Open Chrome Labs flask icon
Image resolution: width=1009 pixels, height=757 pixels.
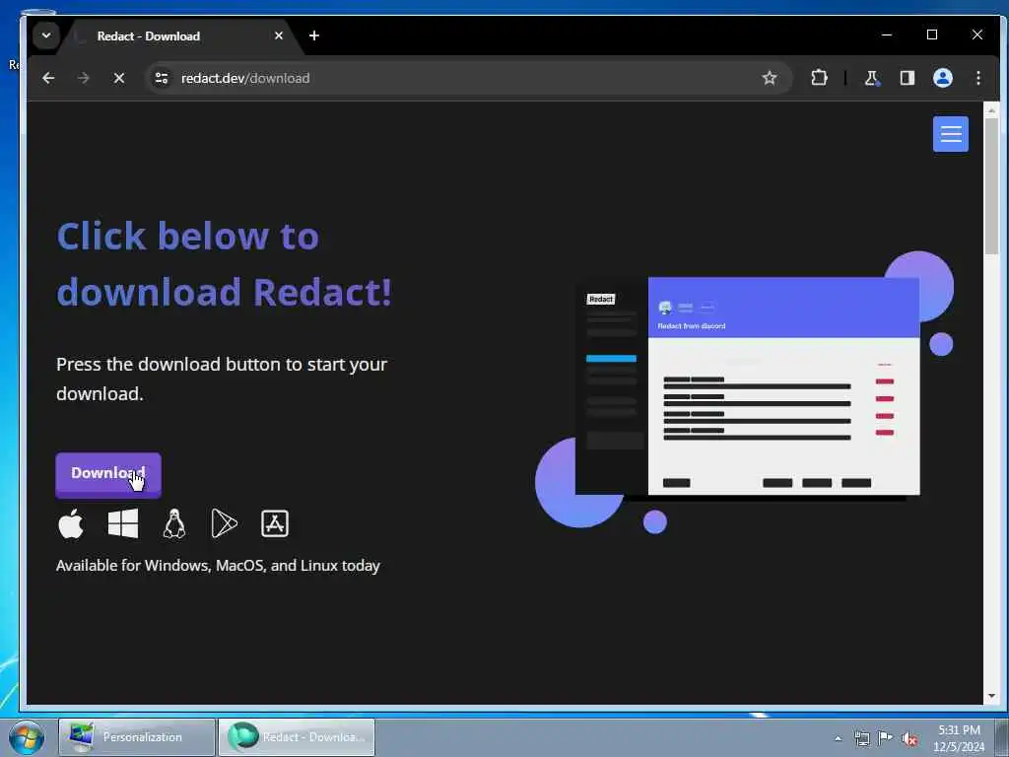click(871, 78)
